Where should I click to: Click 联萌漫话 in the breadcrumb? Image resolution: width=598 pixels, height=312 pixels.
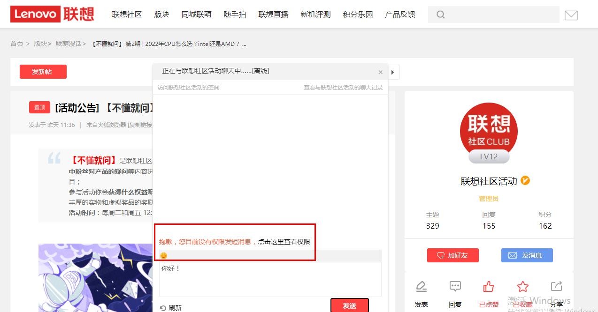pyautogui.click(x=69, y=44)
